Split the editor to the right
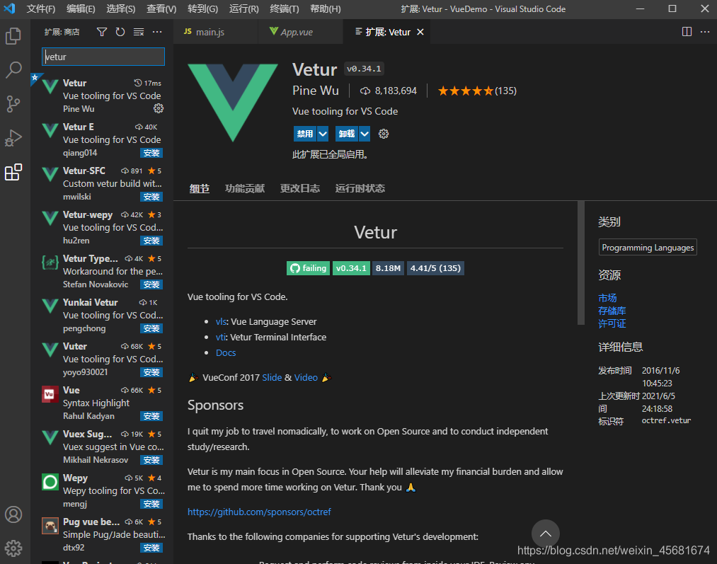Screen dimensions: 717x564 point(687,32)
